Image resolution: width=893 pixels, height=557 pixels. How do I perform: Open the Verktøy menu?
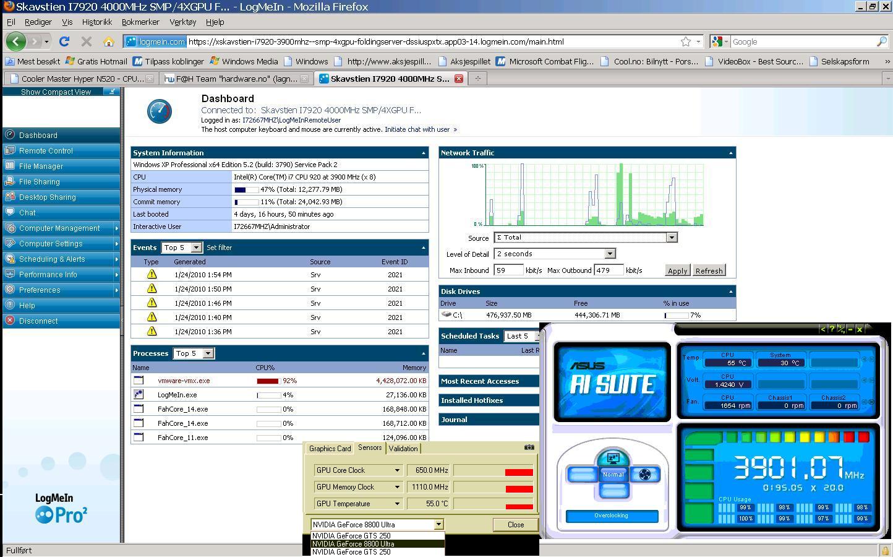pos(182,22)
